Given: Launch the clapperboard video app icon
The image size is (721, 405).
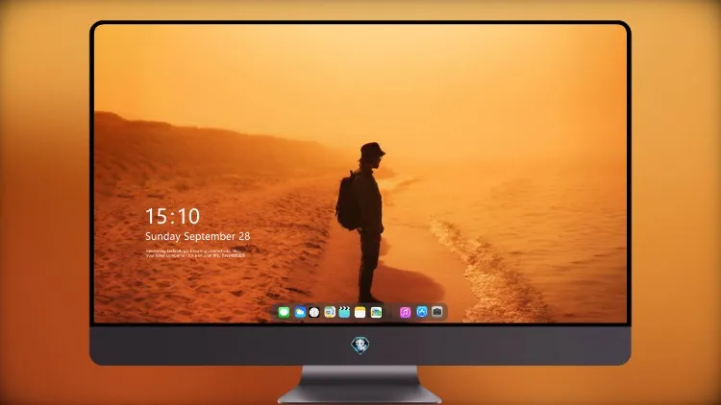Looking at the screenshot, I should click(344, 313).
